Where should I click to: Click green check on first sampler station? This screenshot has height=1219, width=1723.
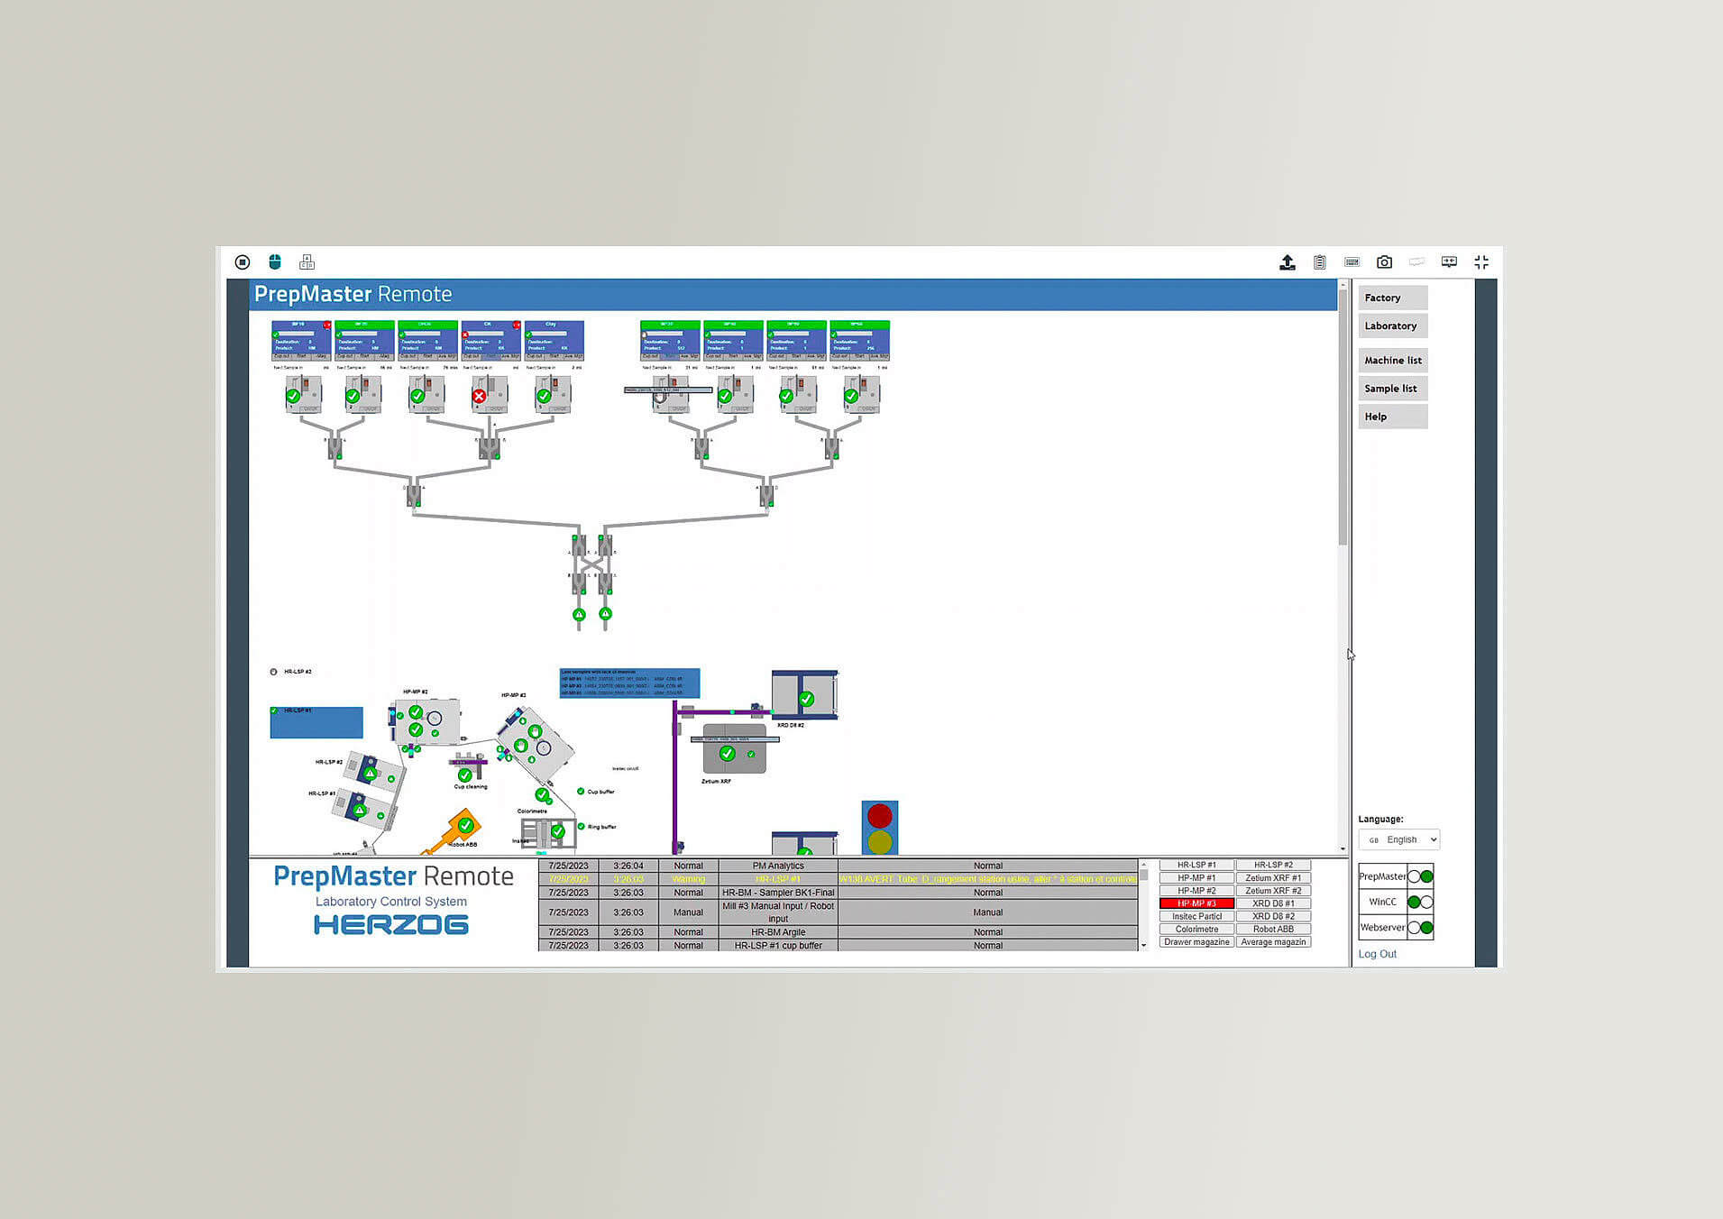[x=293, y=395]
